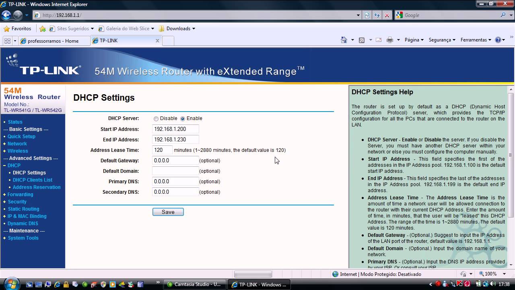Open the Sites Sugeridos dropdown

point(92,29)
